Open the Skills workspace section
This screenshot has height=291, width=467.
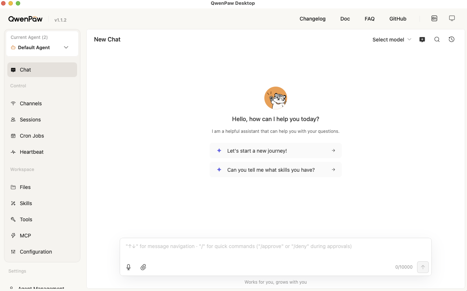(x=26, y=203)
